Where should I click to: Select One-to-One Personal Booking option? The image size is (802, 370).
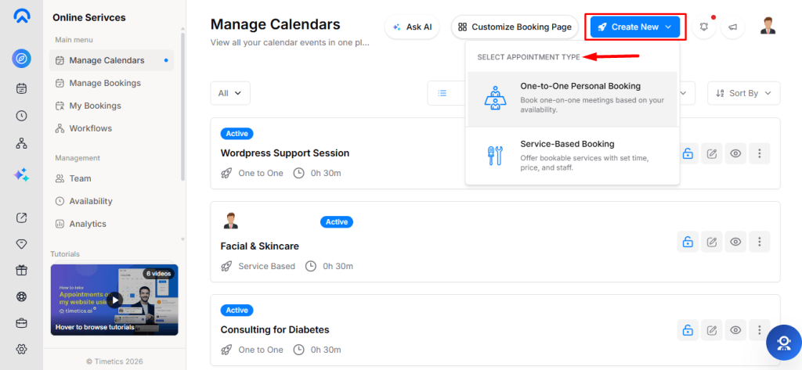tap(573, 98)
